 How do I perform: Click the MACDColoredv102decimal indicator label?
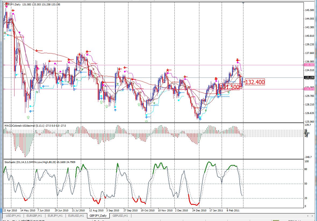[x=35, y=126]
